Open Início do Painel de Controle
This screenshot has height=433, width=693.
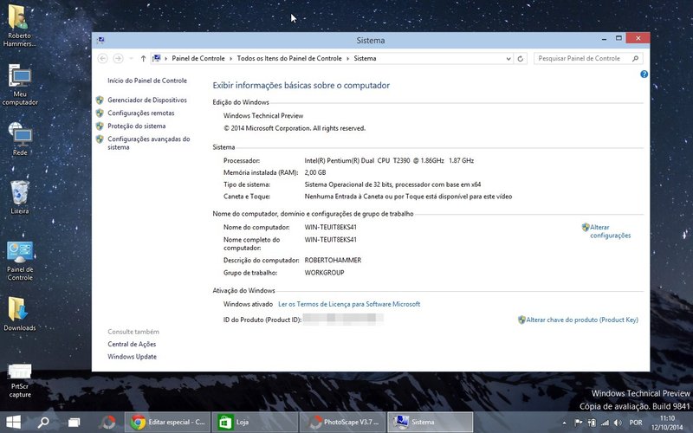point(147,81)
